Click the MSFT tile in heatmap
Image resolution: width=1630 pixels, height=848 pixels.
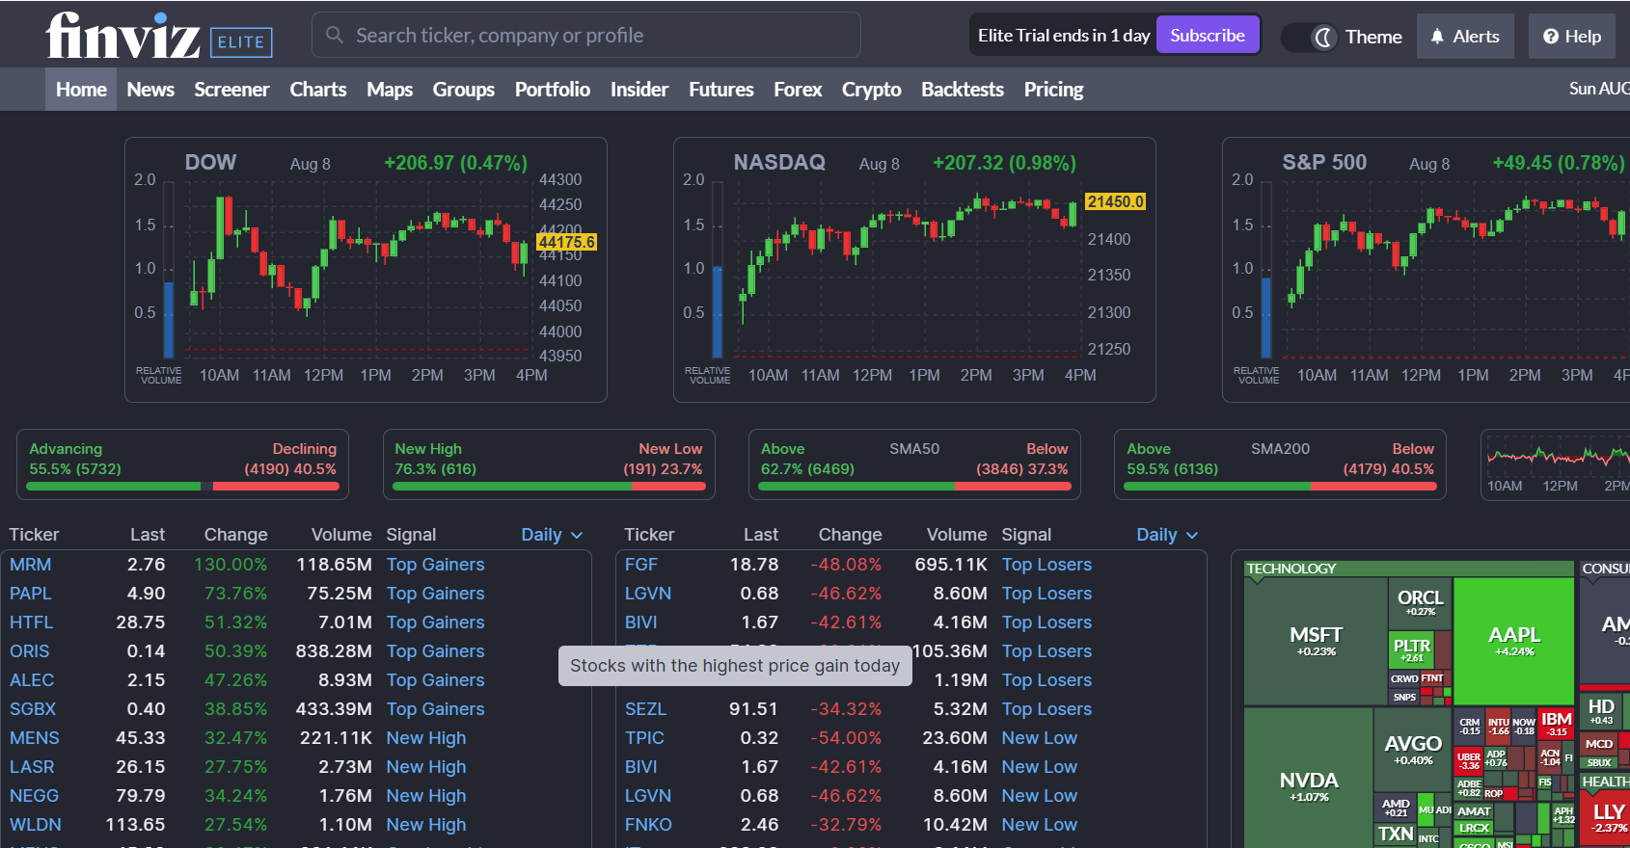[1316, 641]
